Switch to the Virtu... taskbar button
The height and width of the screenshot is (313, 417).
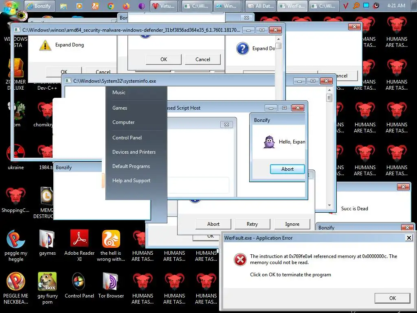pyautogui.click(x=164, y=6)
